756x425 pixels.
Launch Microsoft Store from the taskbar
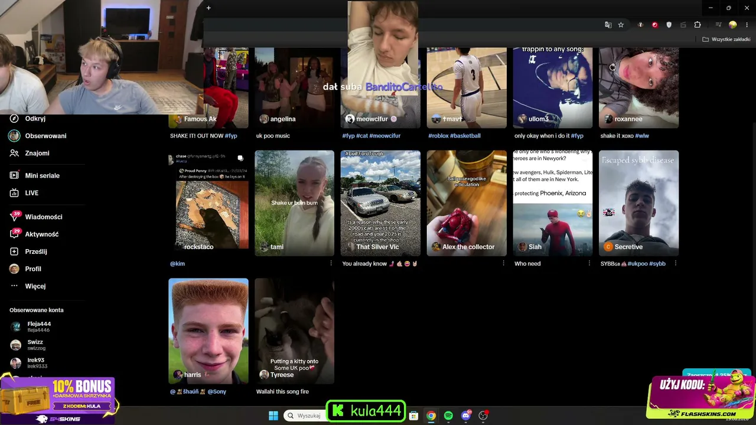click(413, 416)
